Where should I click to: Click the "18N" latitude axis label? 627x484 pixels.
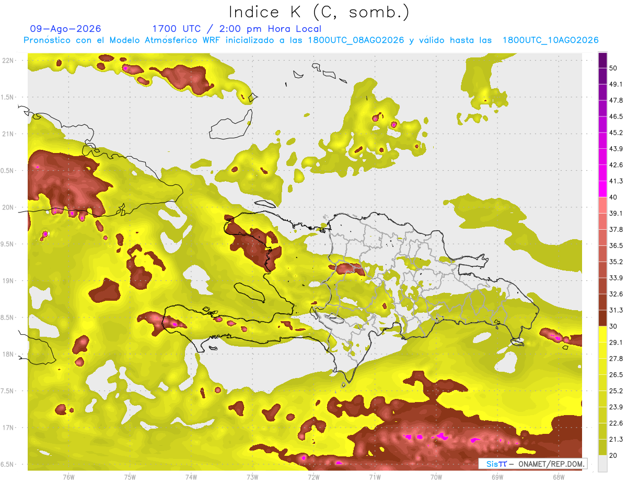coord(8,355)
